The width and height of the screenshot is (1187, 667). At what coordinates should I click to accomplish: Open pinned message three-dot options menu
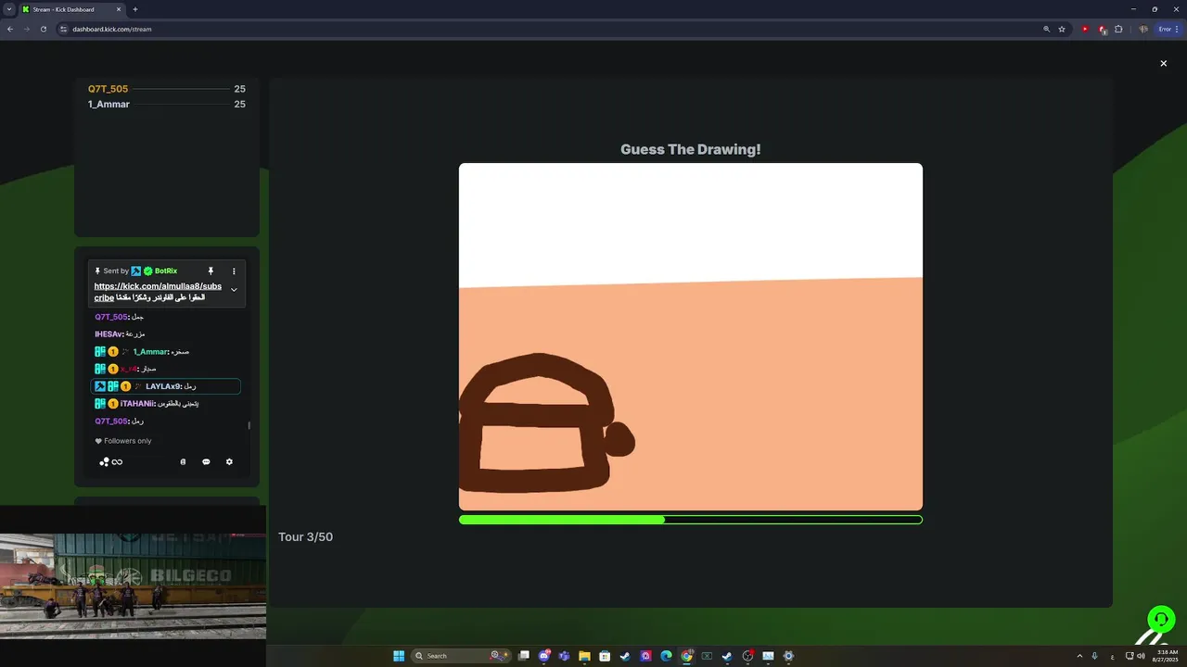(234, 271)
